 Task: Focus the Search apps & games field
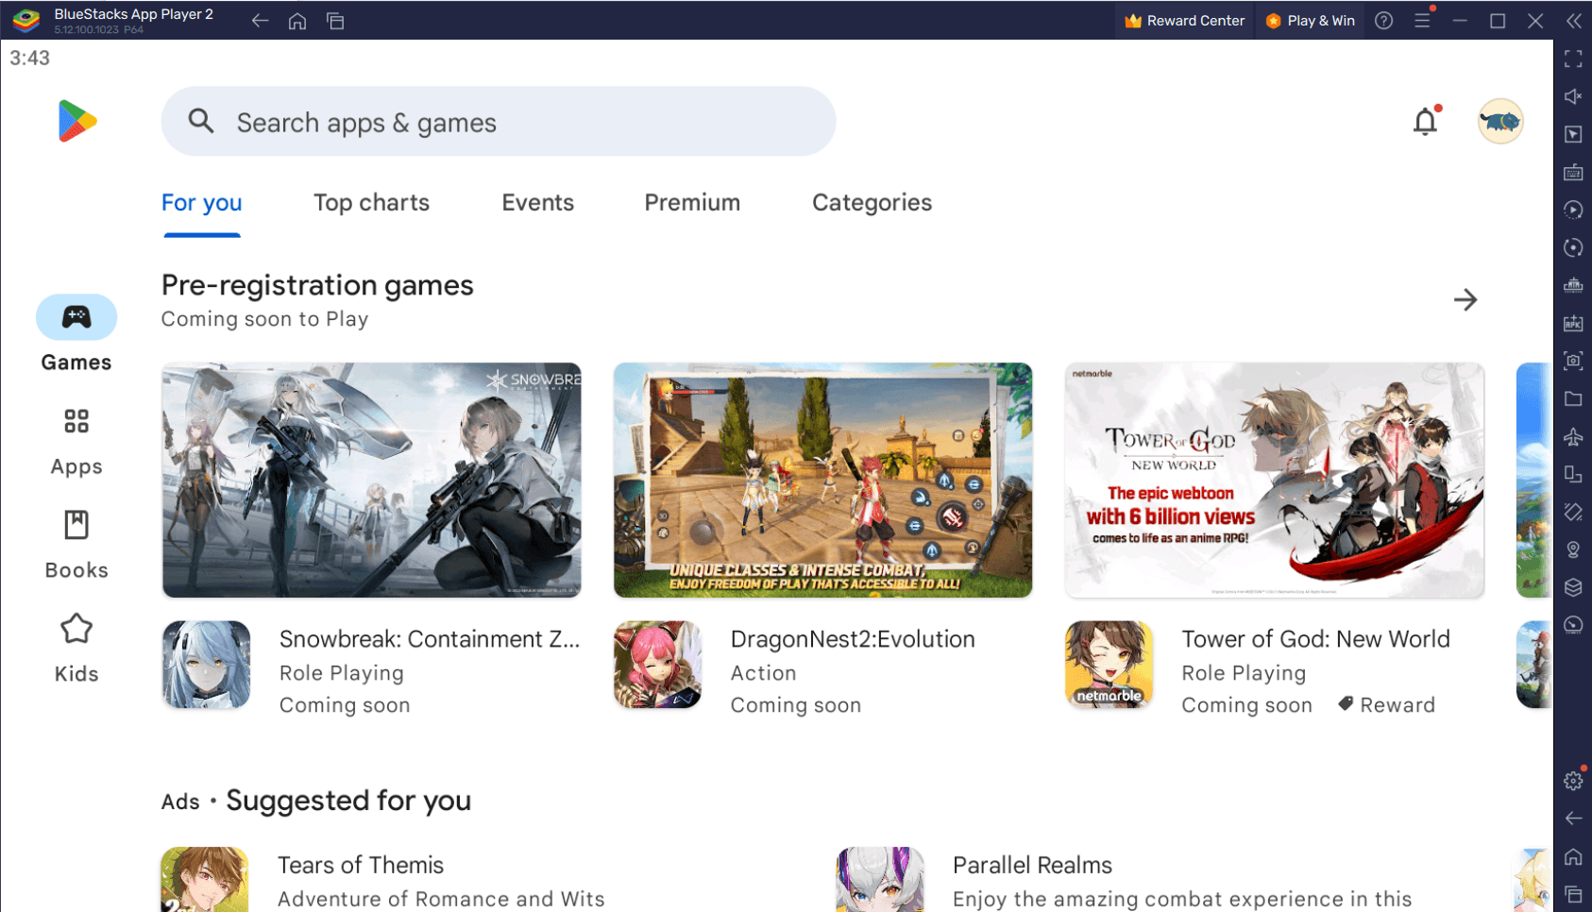tap(499, 122)
